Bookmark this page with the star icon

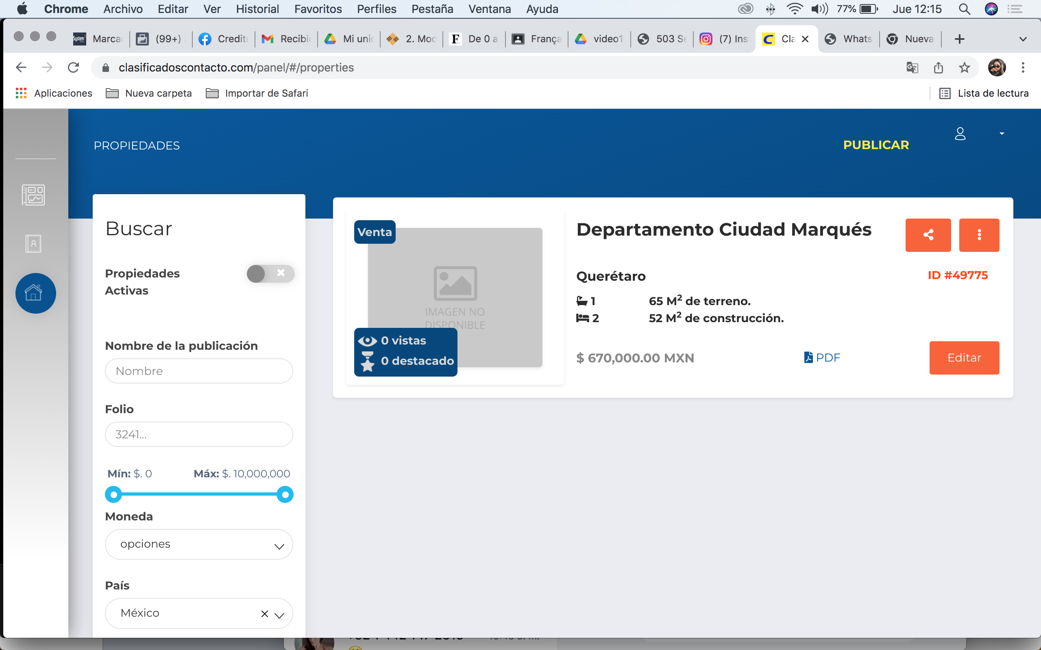964,67
